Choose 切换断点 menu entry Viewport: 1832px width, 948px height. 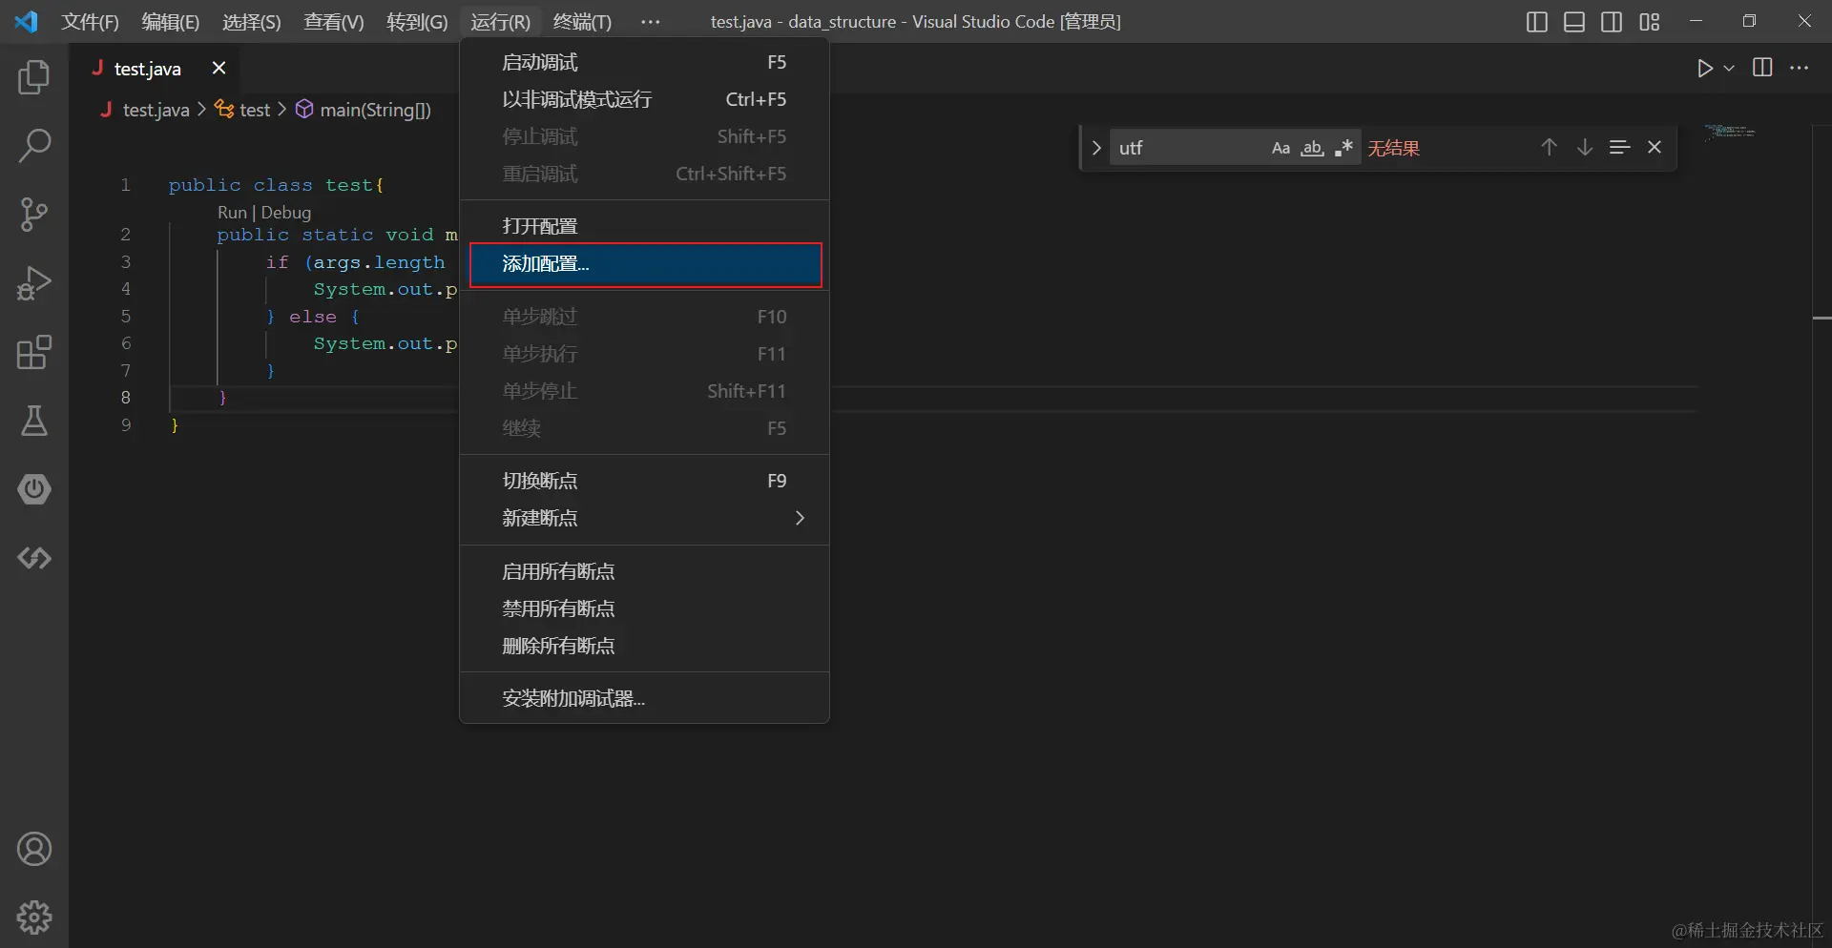coord(644,481)
